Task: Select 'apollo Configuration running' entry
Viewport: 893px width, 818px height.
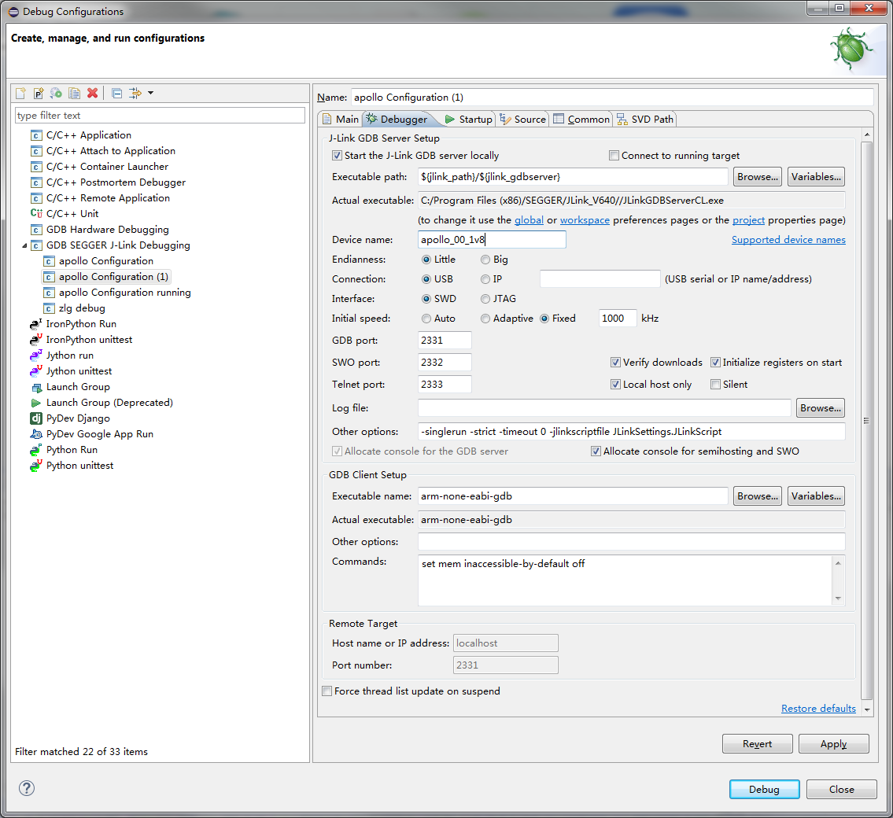Action: pos(125,293)
